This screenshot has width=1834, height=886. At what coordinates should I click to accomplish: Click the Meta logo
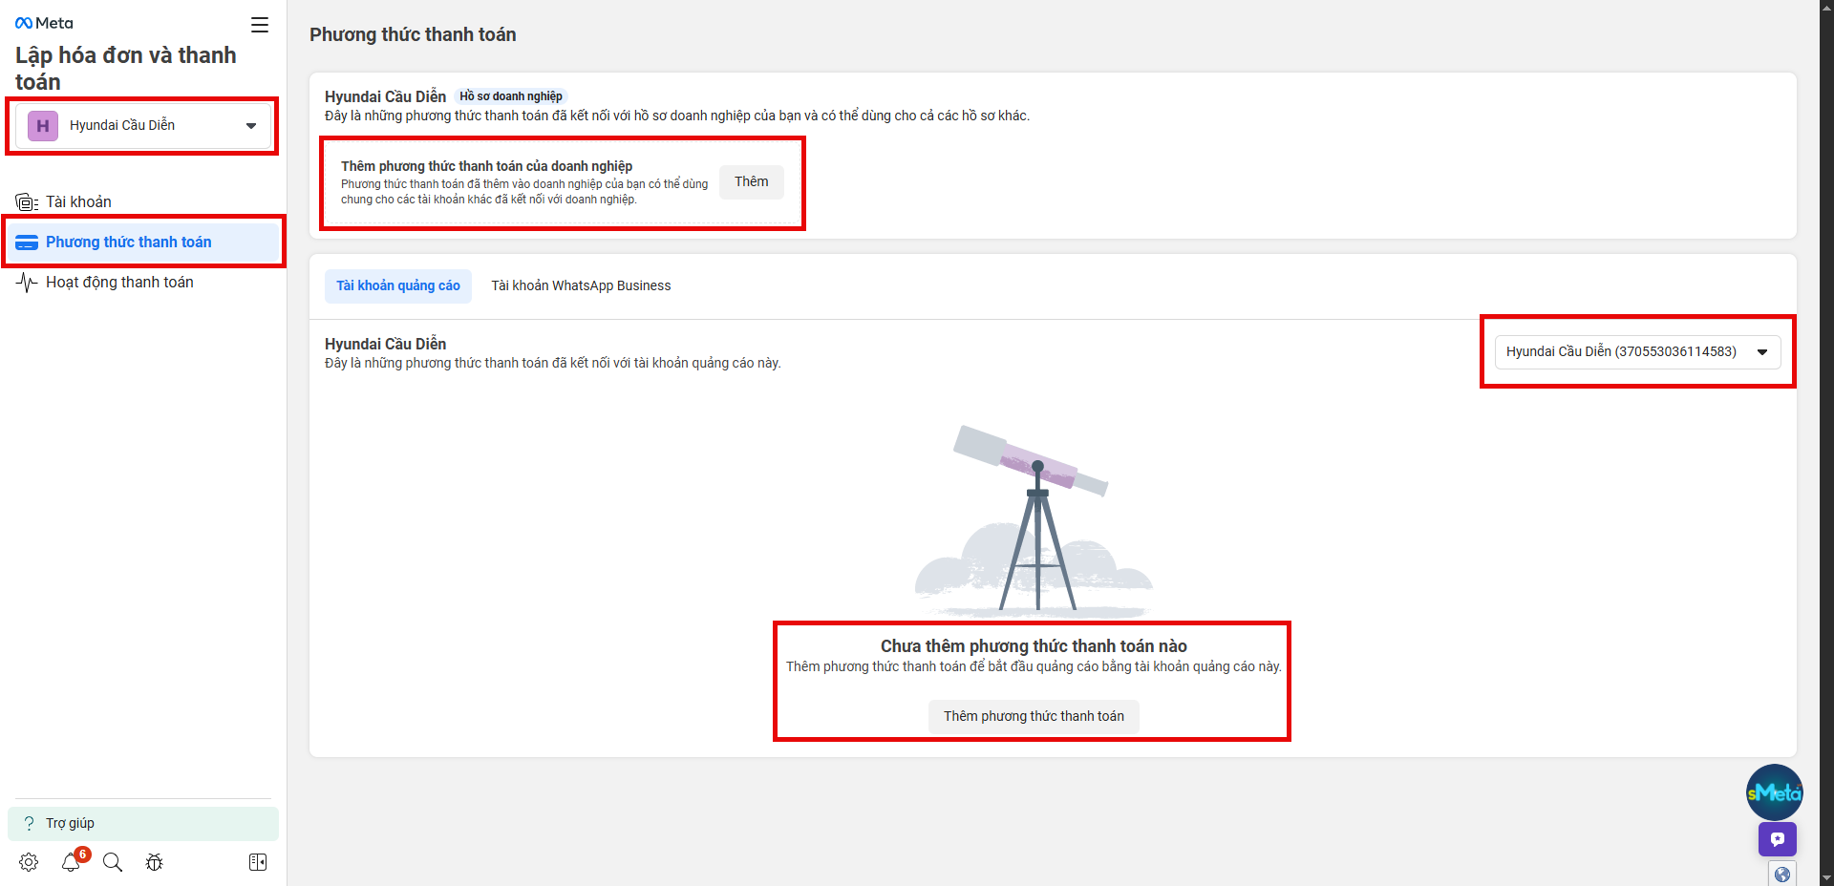point(44,23)
